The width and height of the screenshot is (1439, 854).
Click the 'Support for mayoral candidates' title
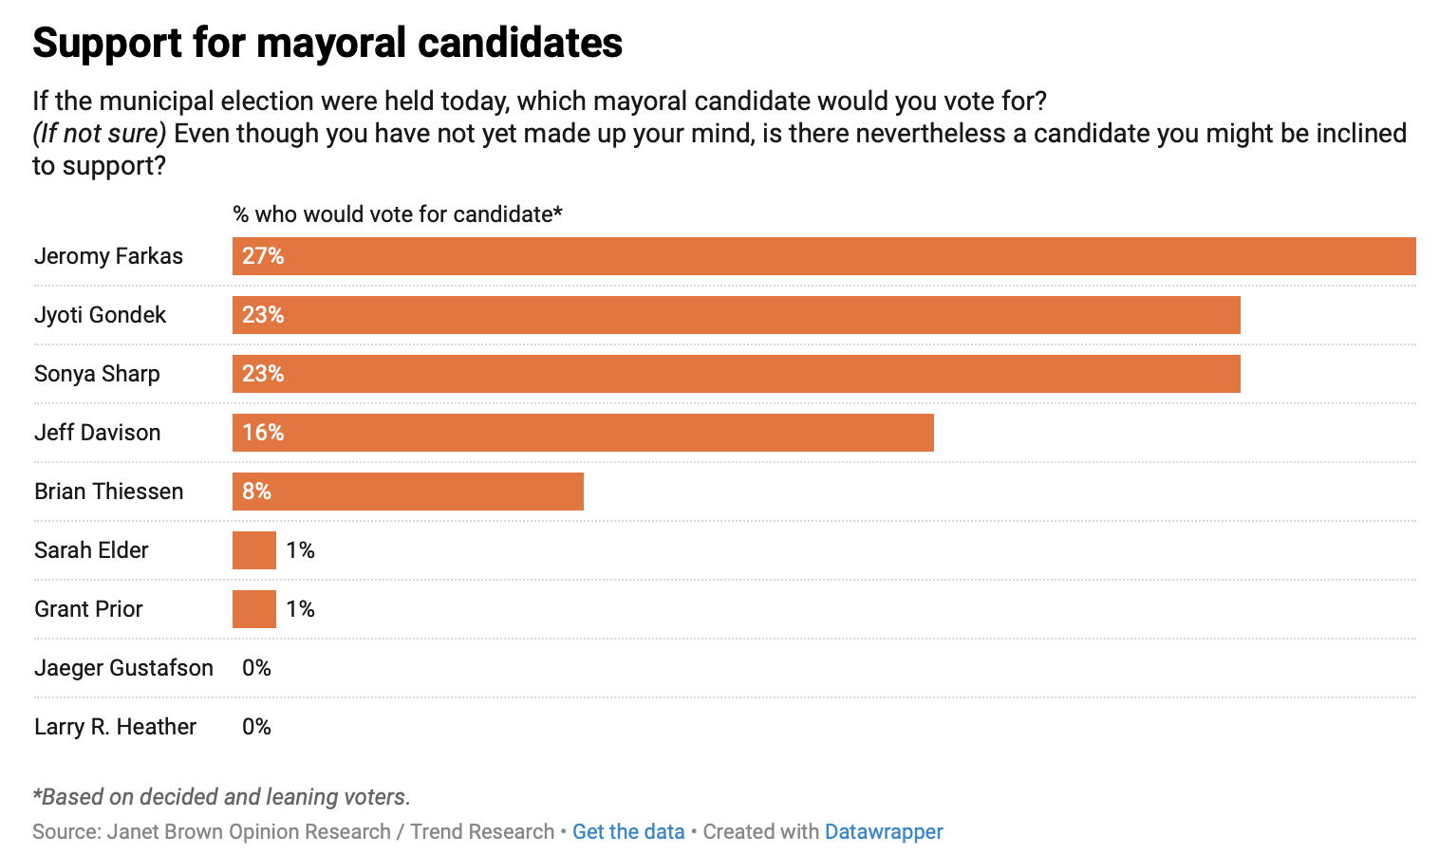pyautogui.click(x=327, y=44)
